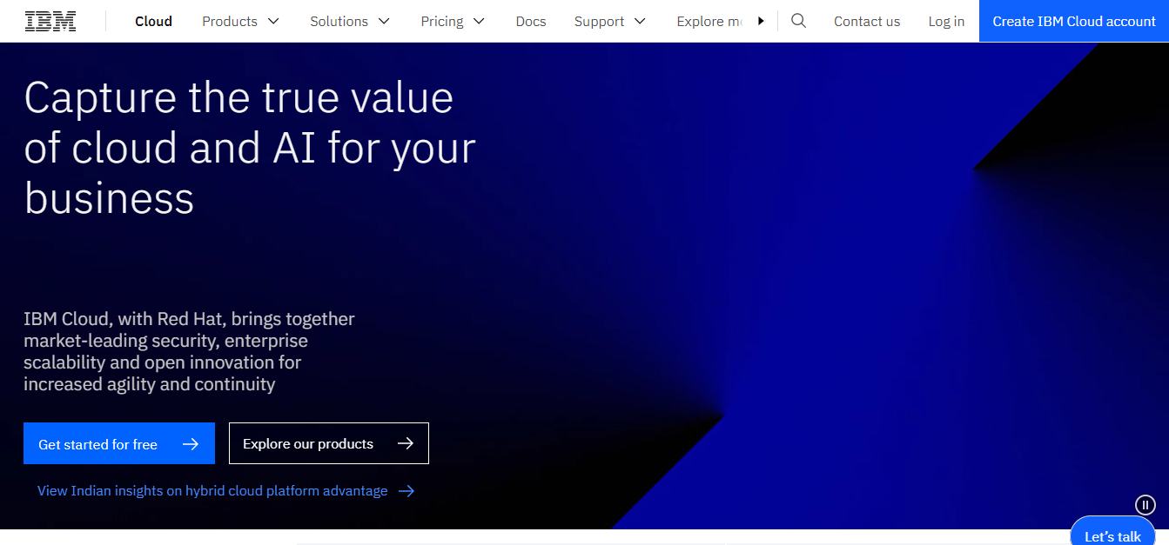Viewport: 1169px width, 545px height.
Task: Click the nav overflow right arrow
Action: 761,21
